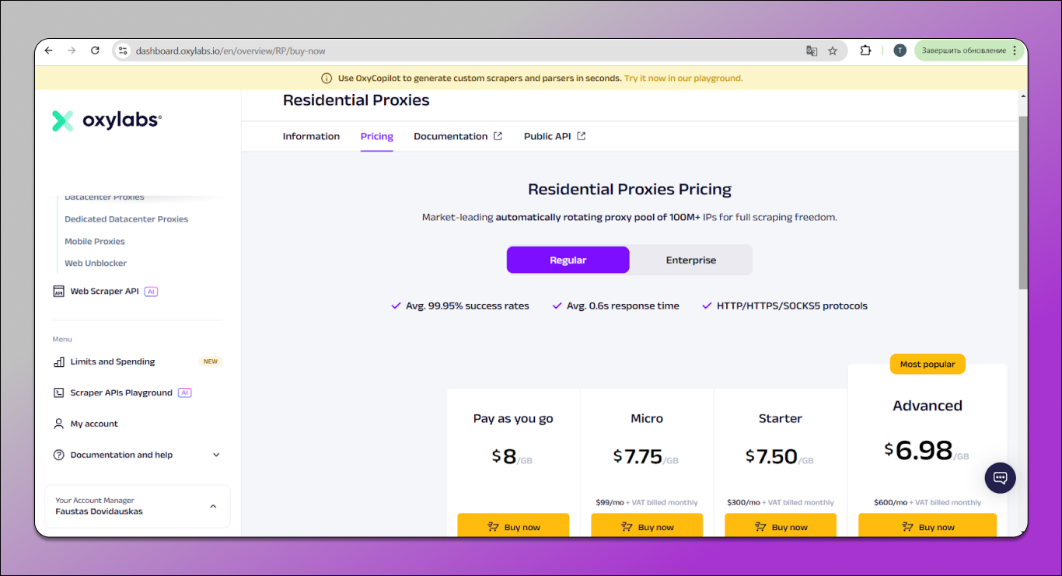Click Buy now for Pay as you go
Image resolution: width=1062 pixels, height=576 pixels.
coord(513,525)
